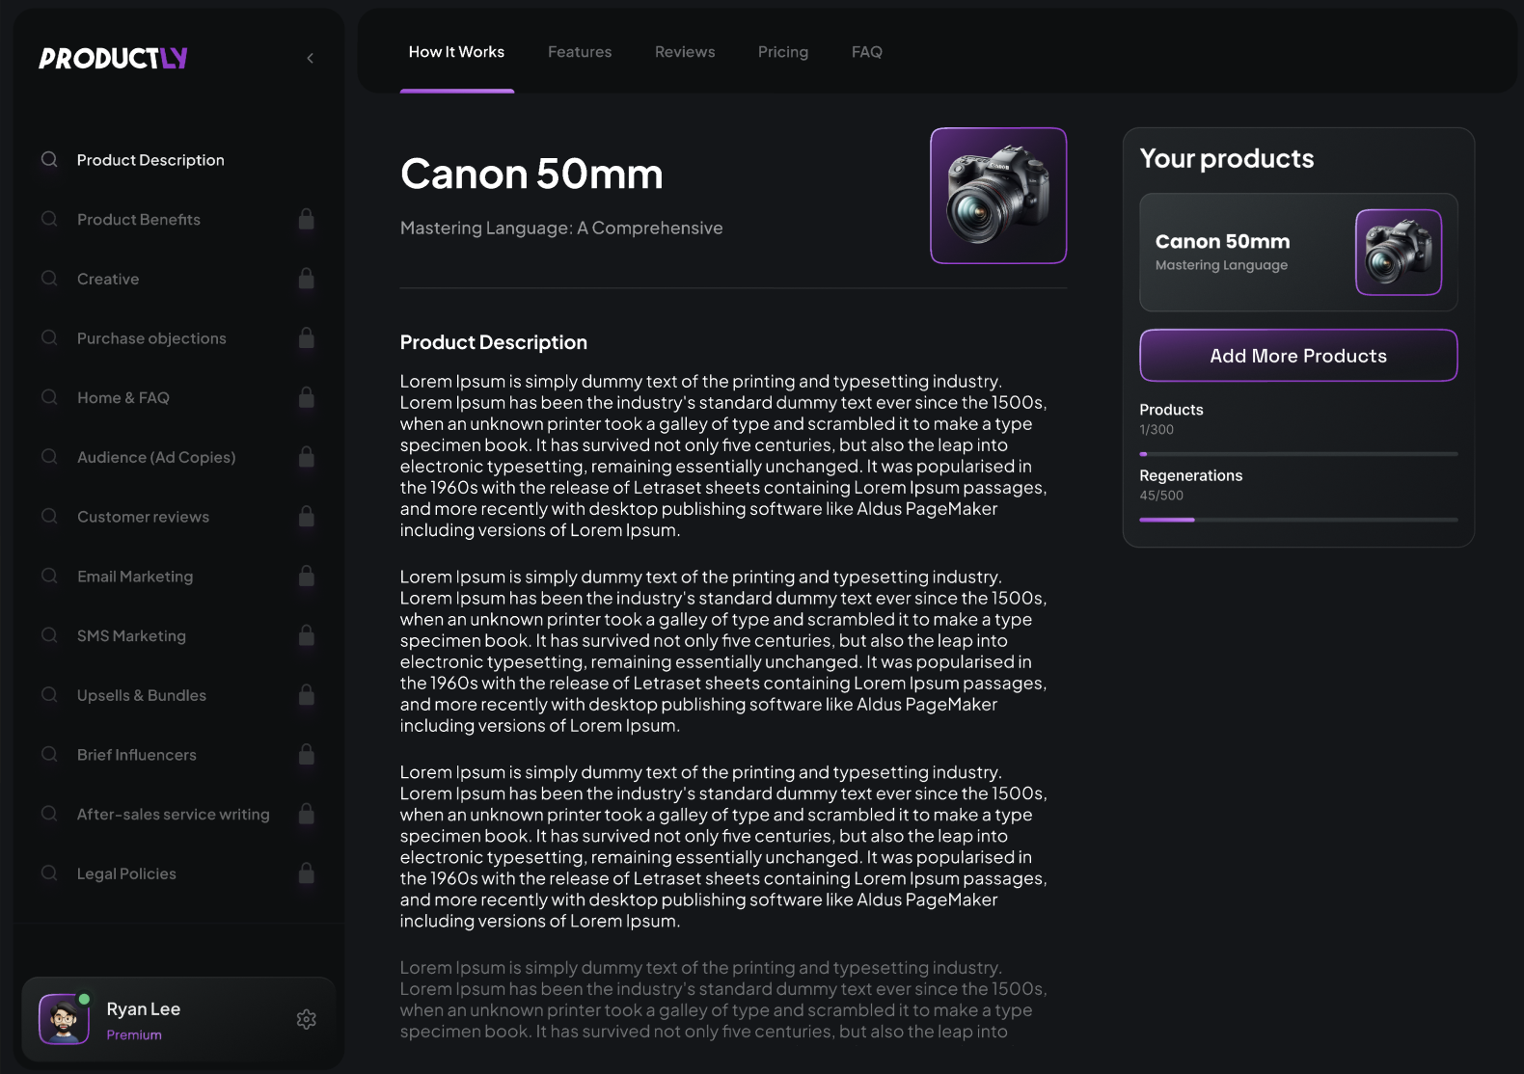This screenshot has height=1074, width=1524.
Task: Click the lock icon on After-sales service writing
Action: point(306,814)
